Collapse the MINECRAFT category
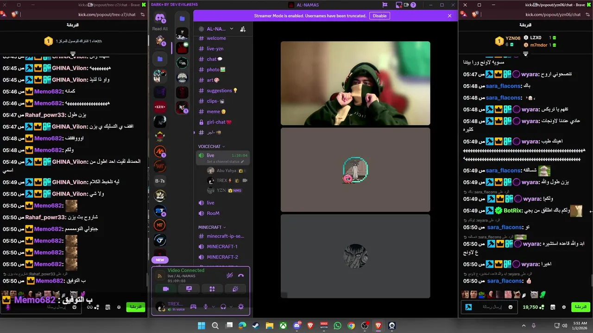This screenshot has height=333, width=593. [x=212, y=227]
